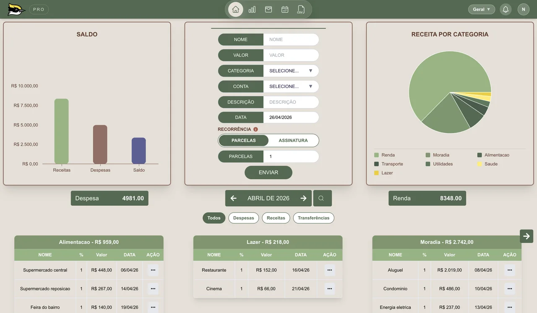Open the Geral account selector
Screen dimensions: 537x313
pyautogui.click(x=482, y=9)
